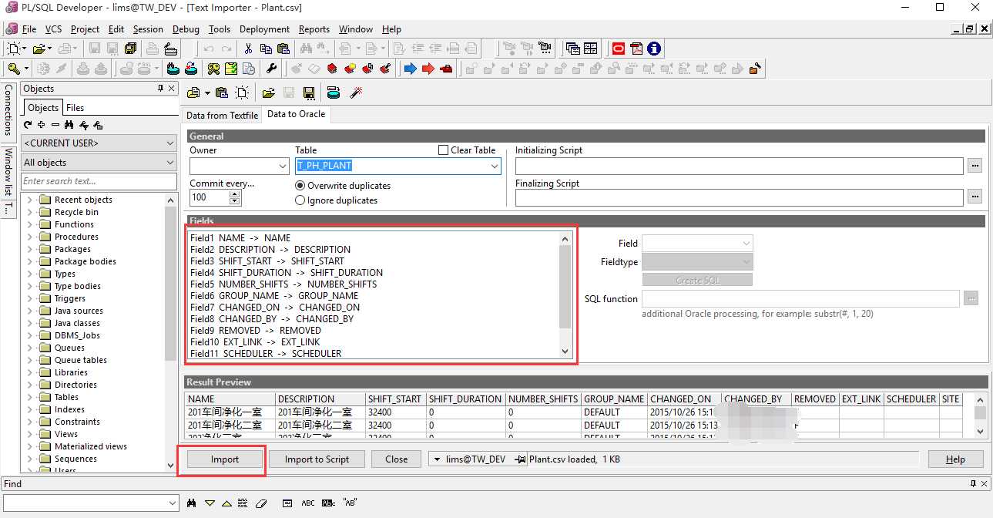
Task: Click the Refresh objects icon in browser
Action: pyautogui.click(x=28, y=125)
